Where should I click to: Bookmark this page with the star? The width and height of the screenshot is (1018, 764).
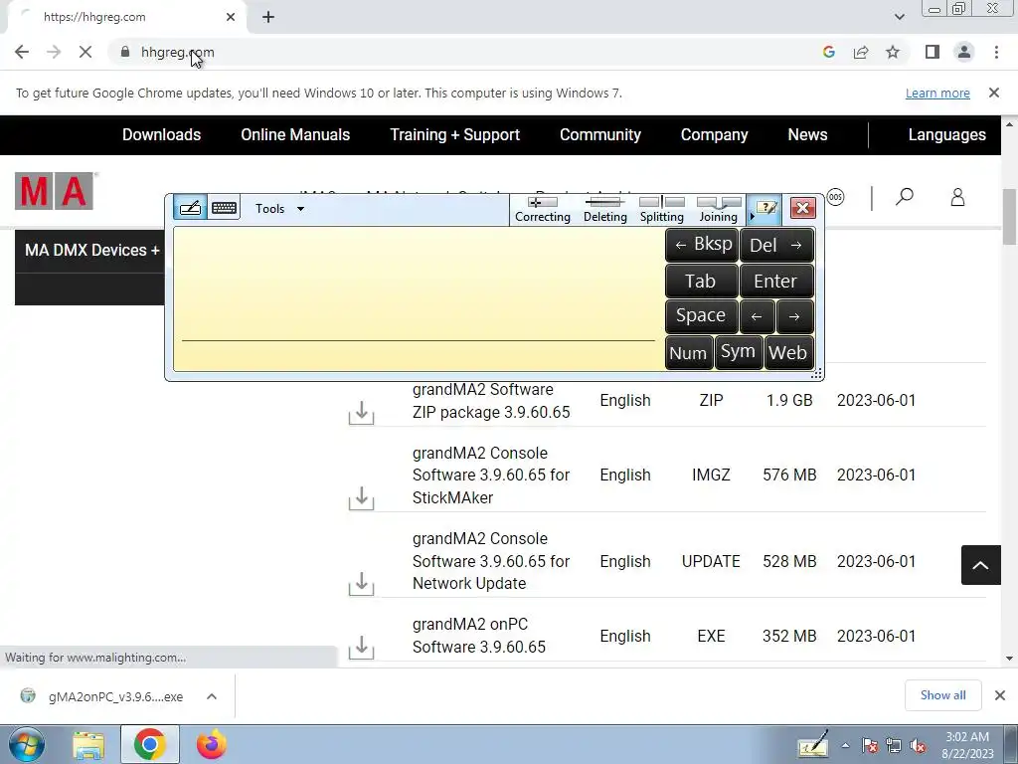pyautogui.click(x=893, y=52)
